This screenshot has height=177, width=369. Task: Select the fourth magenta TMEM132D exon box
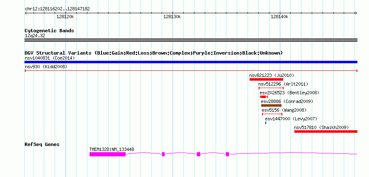click(227, 154)
